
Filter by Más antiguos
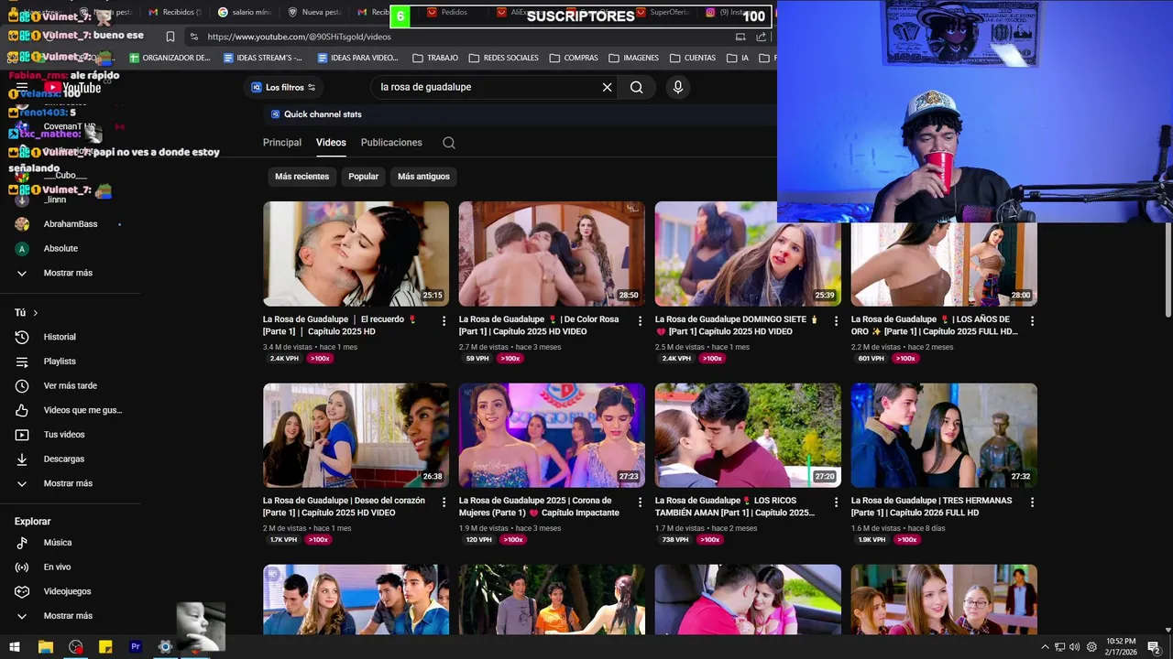click(x=423, y=177)
